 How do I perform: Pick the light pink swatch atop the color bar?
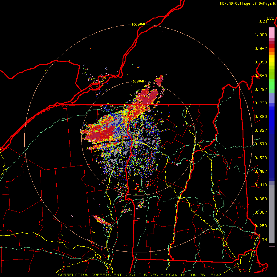[x=272, y=33]
